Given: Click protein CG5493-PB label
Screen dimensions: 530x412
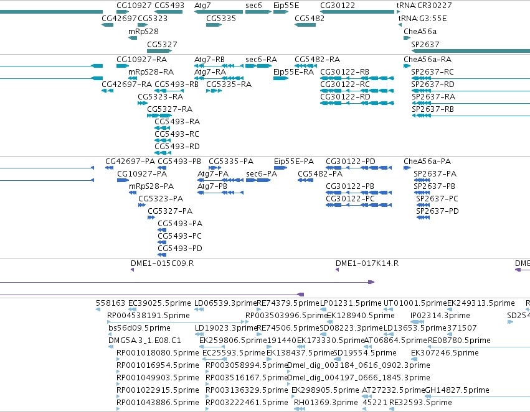Looking at the screenshot, I should tap(179, 162).
